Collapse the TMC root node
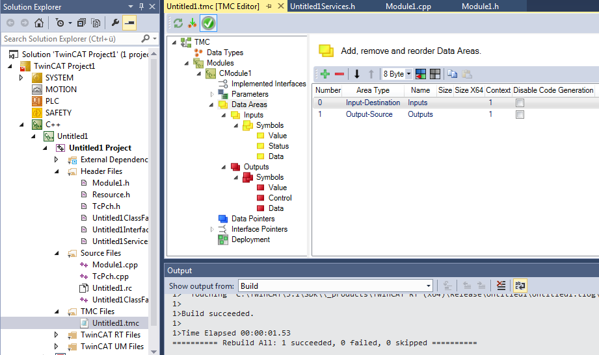The height and width of the screenshot is (355, 599). pos(174,42)
